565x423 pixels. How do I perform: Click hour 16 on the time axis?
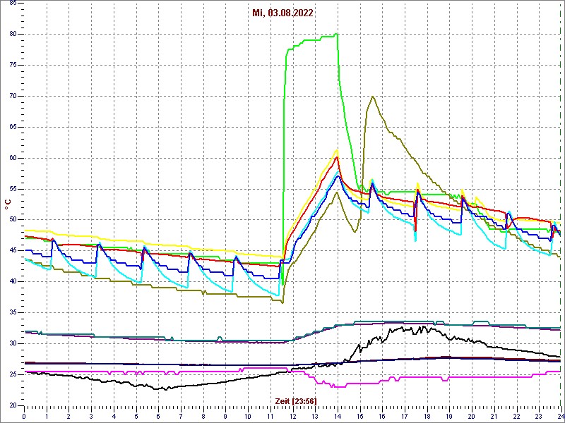[381, 417]
